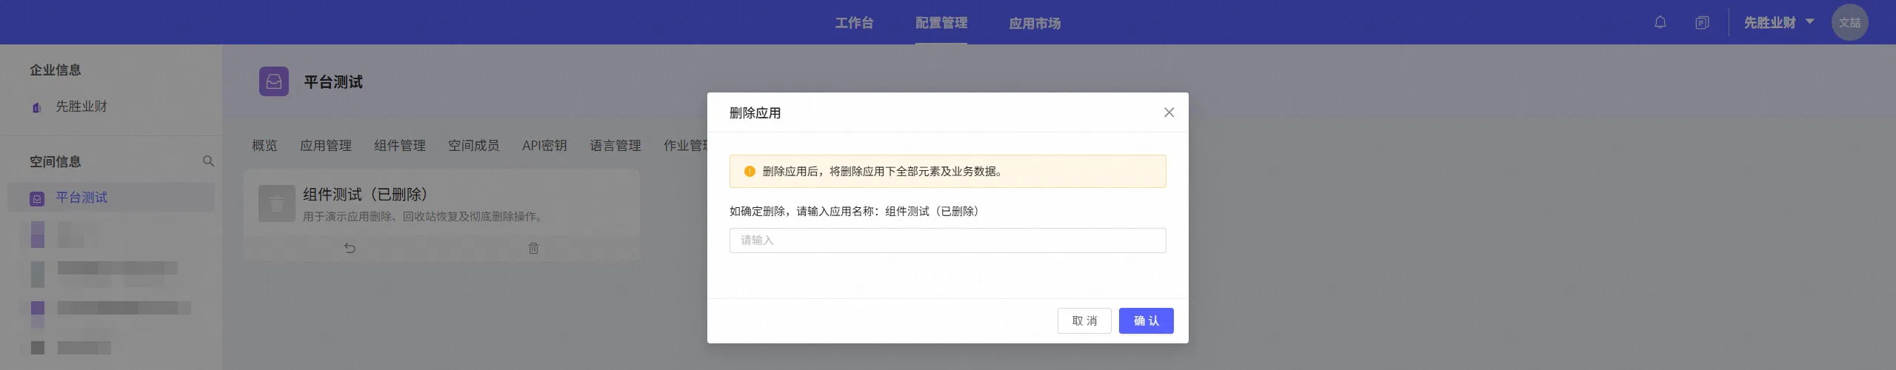This screenshot has height=370, width=1896.
Task: Open the 组件管理 tab
Action: (x=400, y=145)
